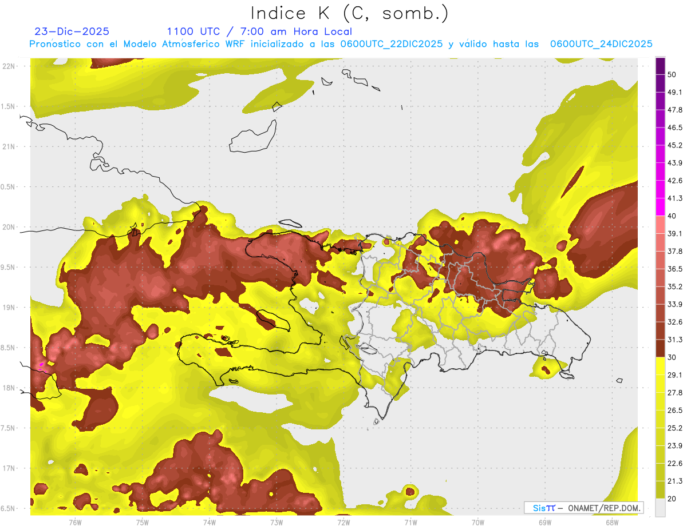The image size is (687, 530).
Task: Click the legend value "25.2"
Action: [675, 428]
